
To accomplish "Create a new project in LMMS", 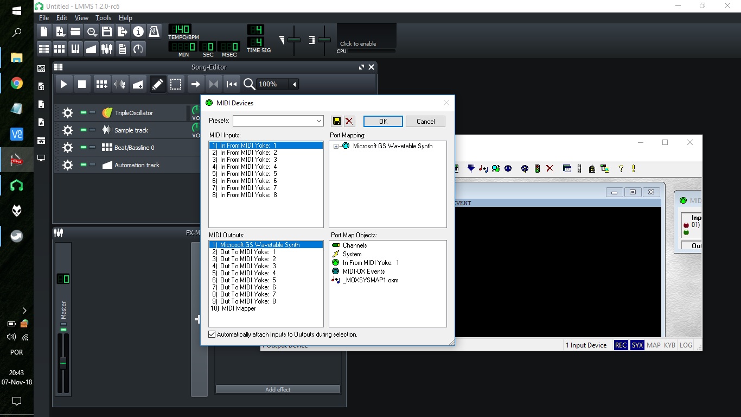I will pyautogui.click(x=43, y=31).
